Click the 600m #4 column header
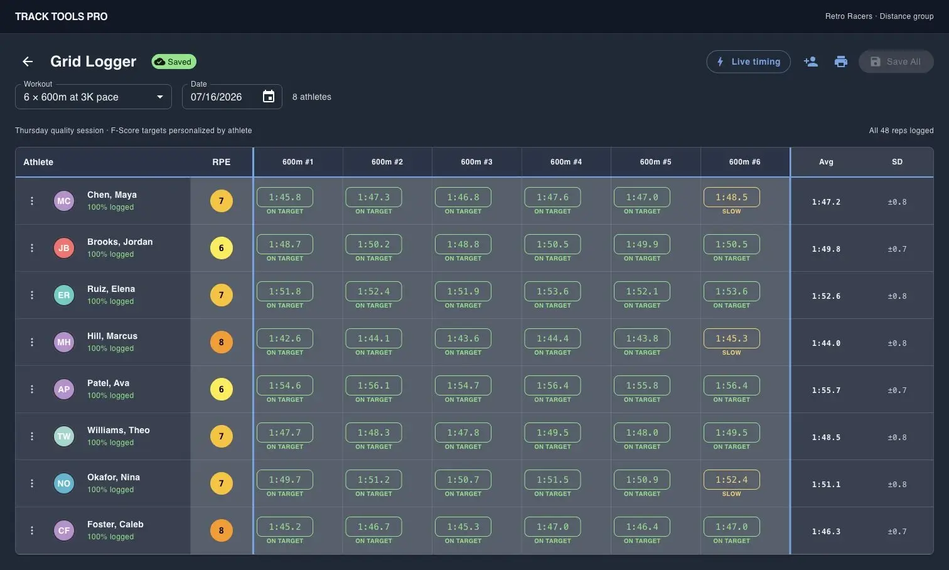Image resolution: width=949 pixels, height=570 pixels. click(x=566, y=162)
